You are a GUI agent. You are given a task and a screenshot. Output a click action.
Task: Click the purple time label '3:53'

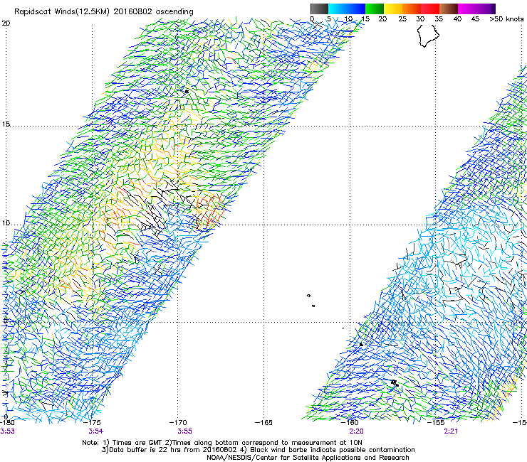[7, 431]
